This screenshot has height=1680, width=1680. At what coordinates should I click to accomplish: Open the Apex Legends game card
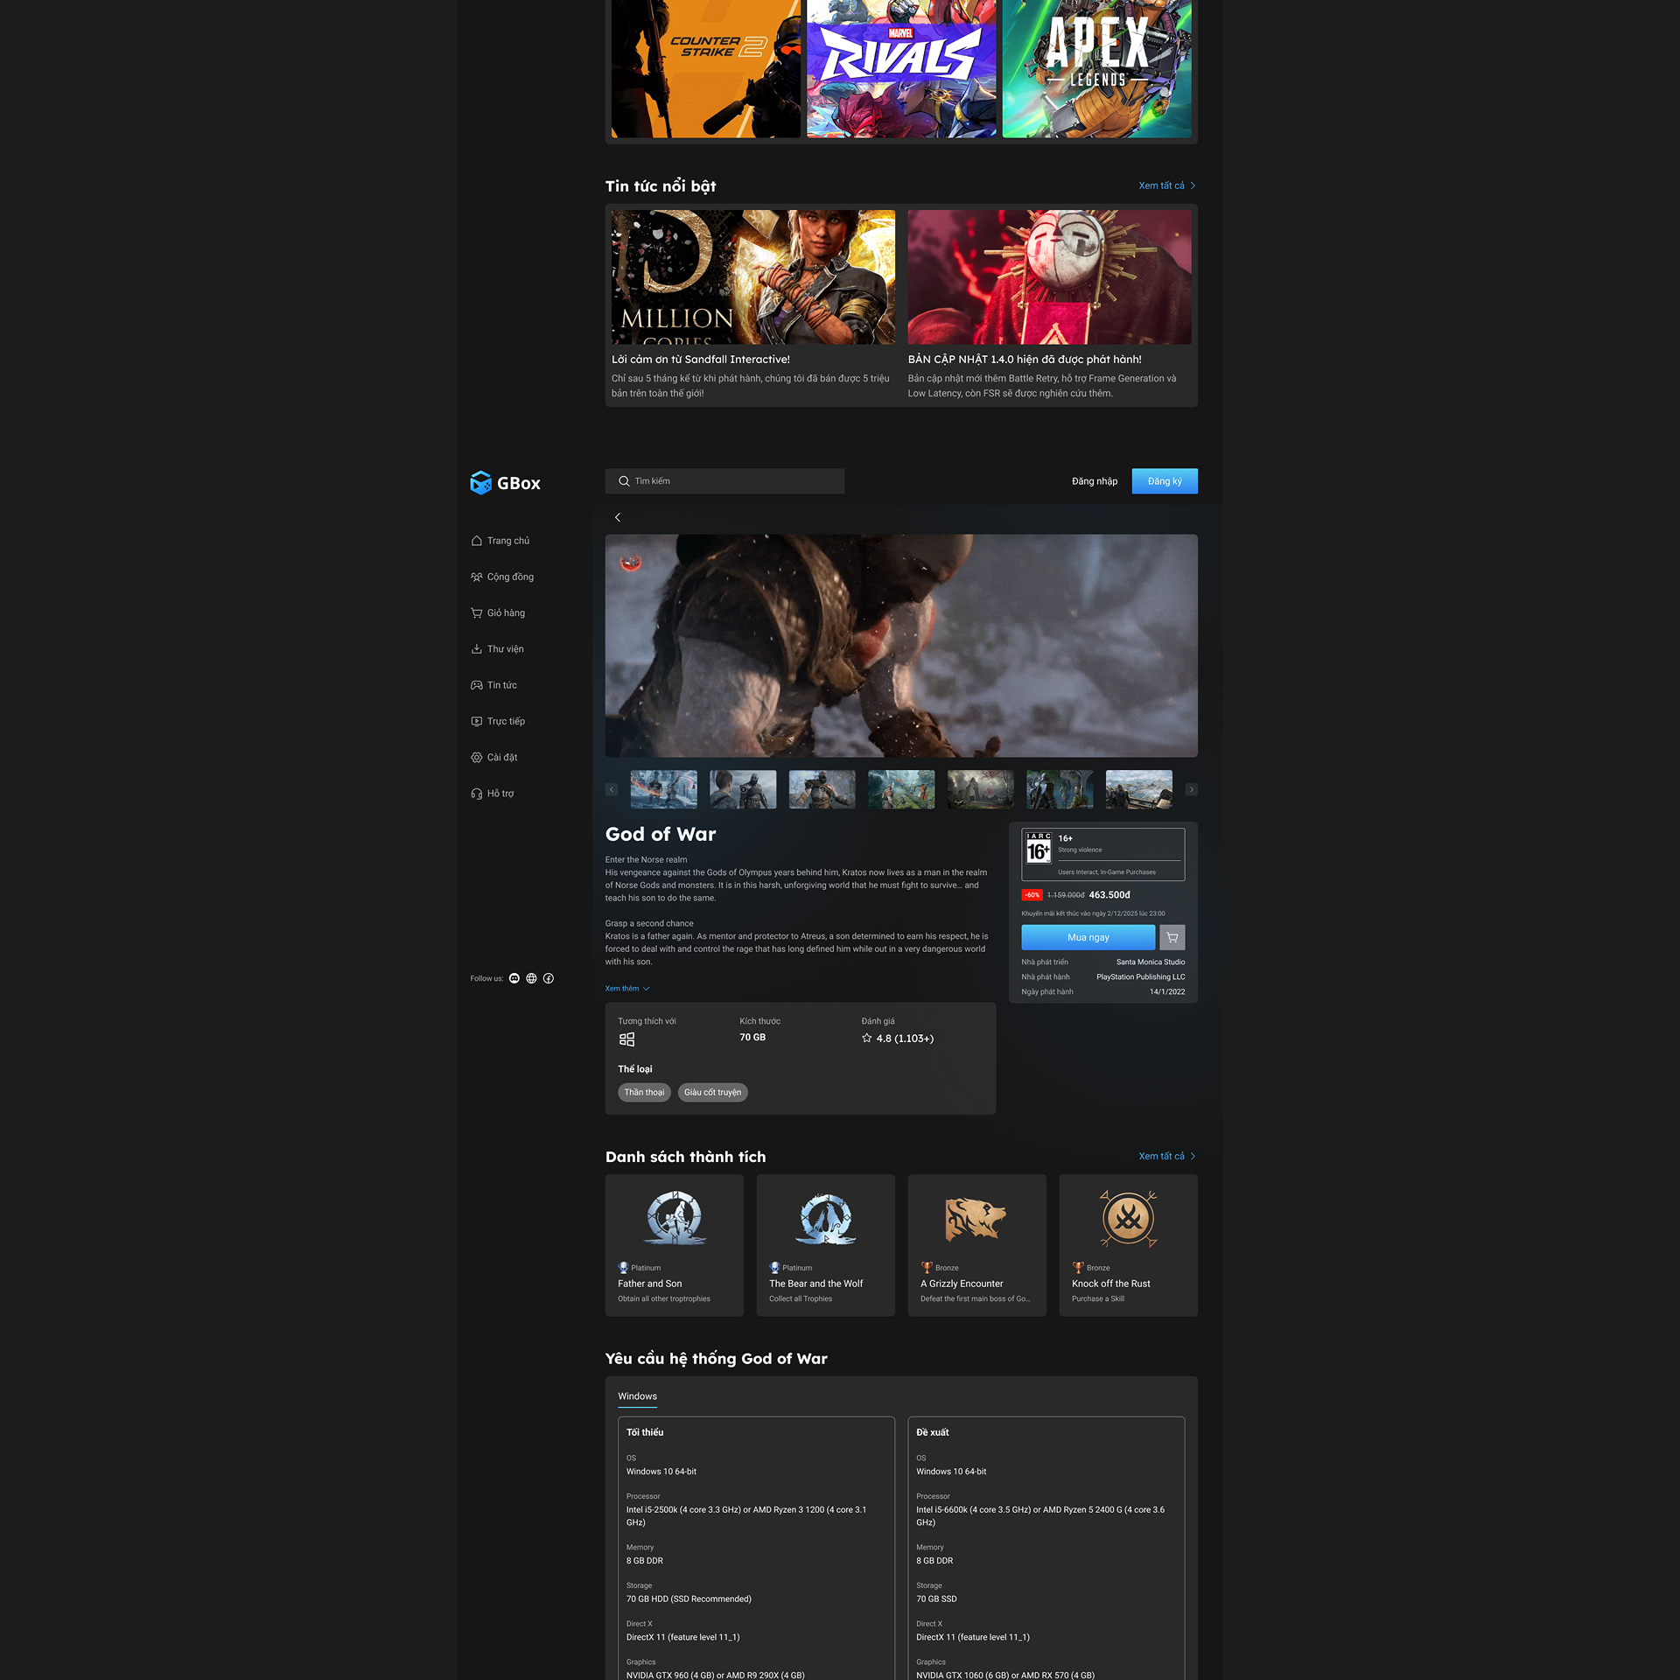tap(1096, 68)
